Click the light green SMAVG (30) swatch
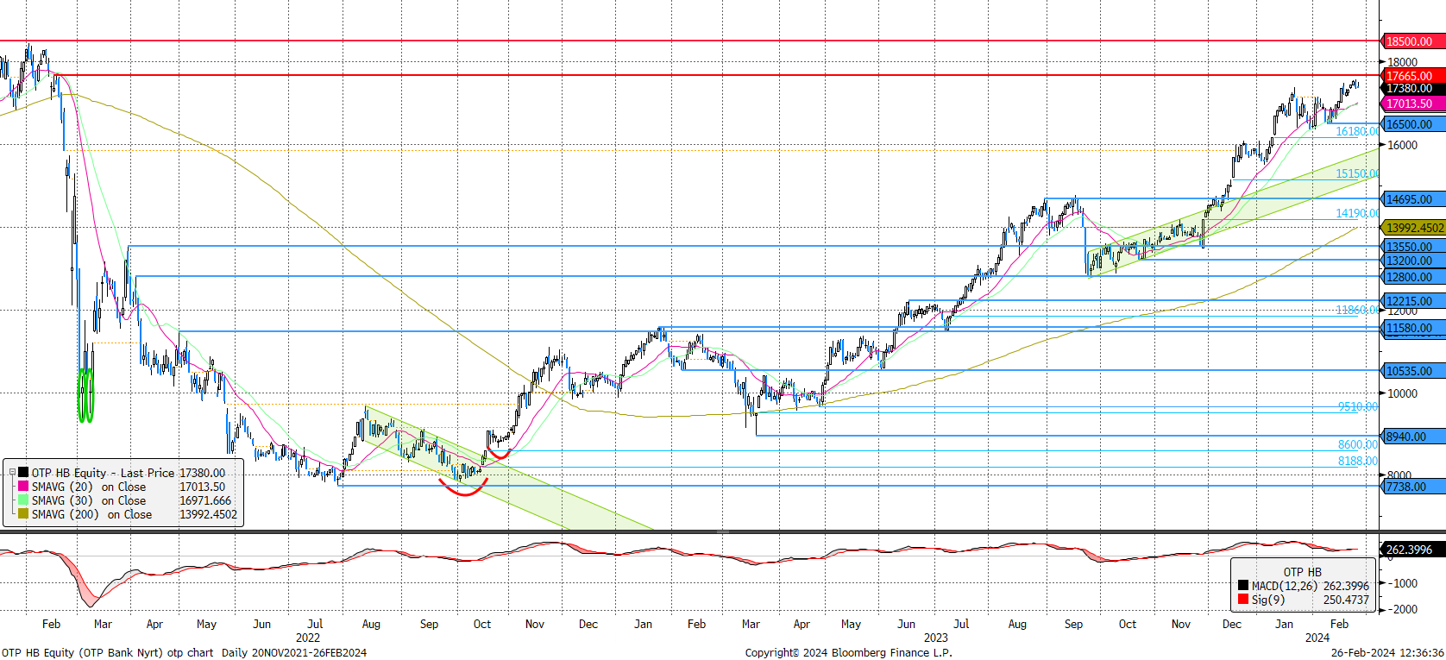Image resolution: width=1446 pixels, height=660 pixels. pyautogui.click(x=23, y=500)
